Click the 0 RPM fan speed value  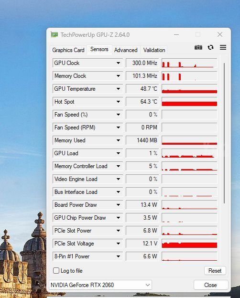[142, 128]
